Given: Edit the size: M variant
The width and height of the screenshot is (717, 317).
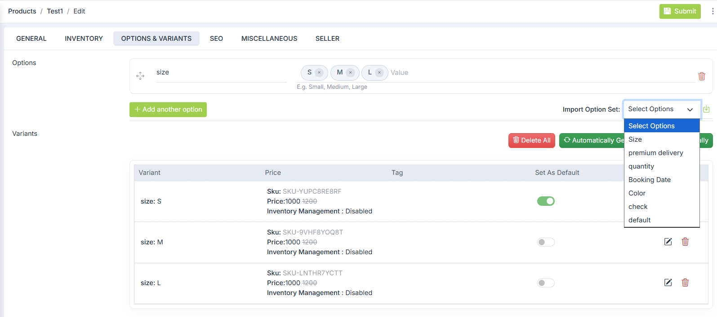Looking at the screenshot, I should 668,242.
